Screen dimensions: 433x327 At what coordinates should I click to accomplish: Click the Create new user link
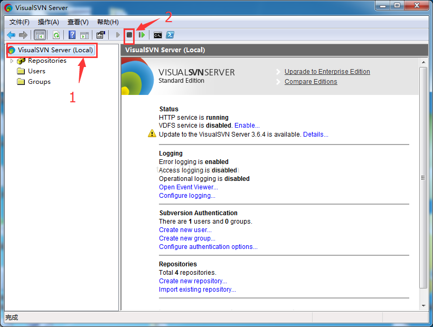(185, 230)
